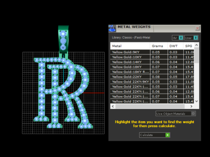Click the left arrow of horizontal scrollbar
Image resolution: width=210 pixels, height=157 pixels.
pos(113,106)
